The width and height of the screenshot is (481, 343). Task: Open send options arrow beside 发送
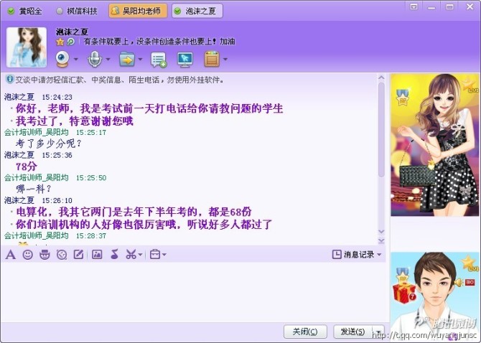[x=378, y=332]
